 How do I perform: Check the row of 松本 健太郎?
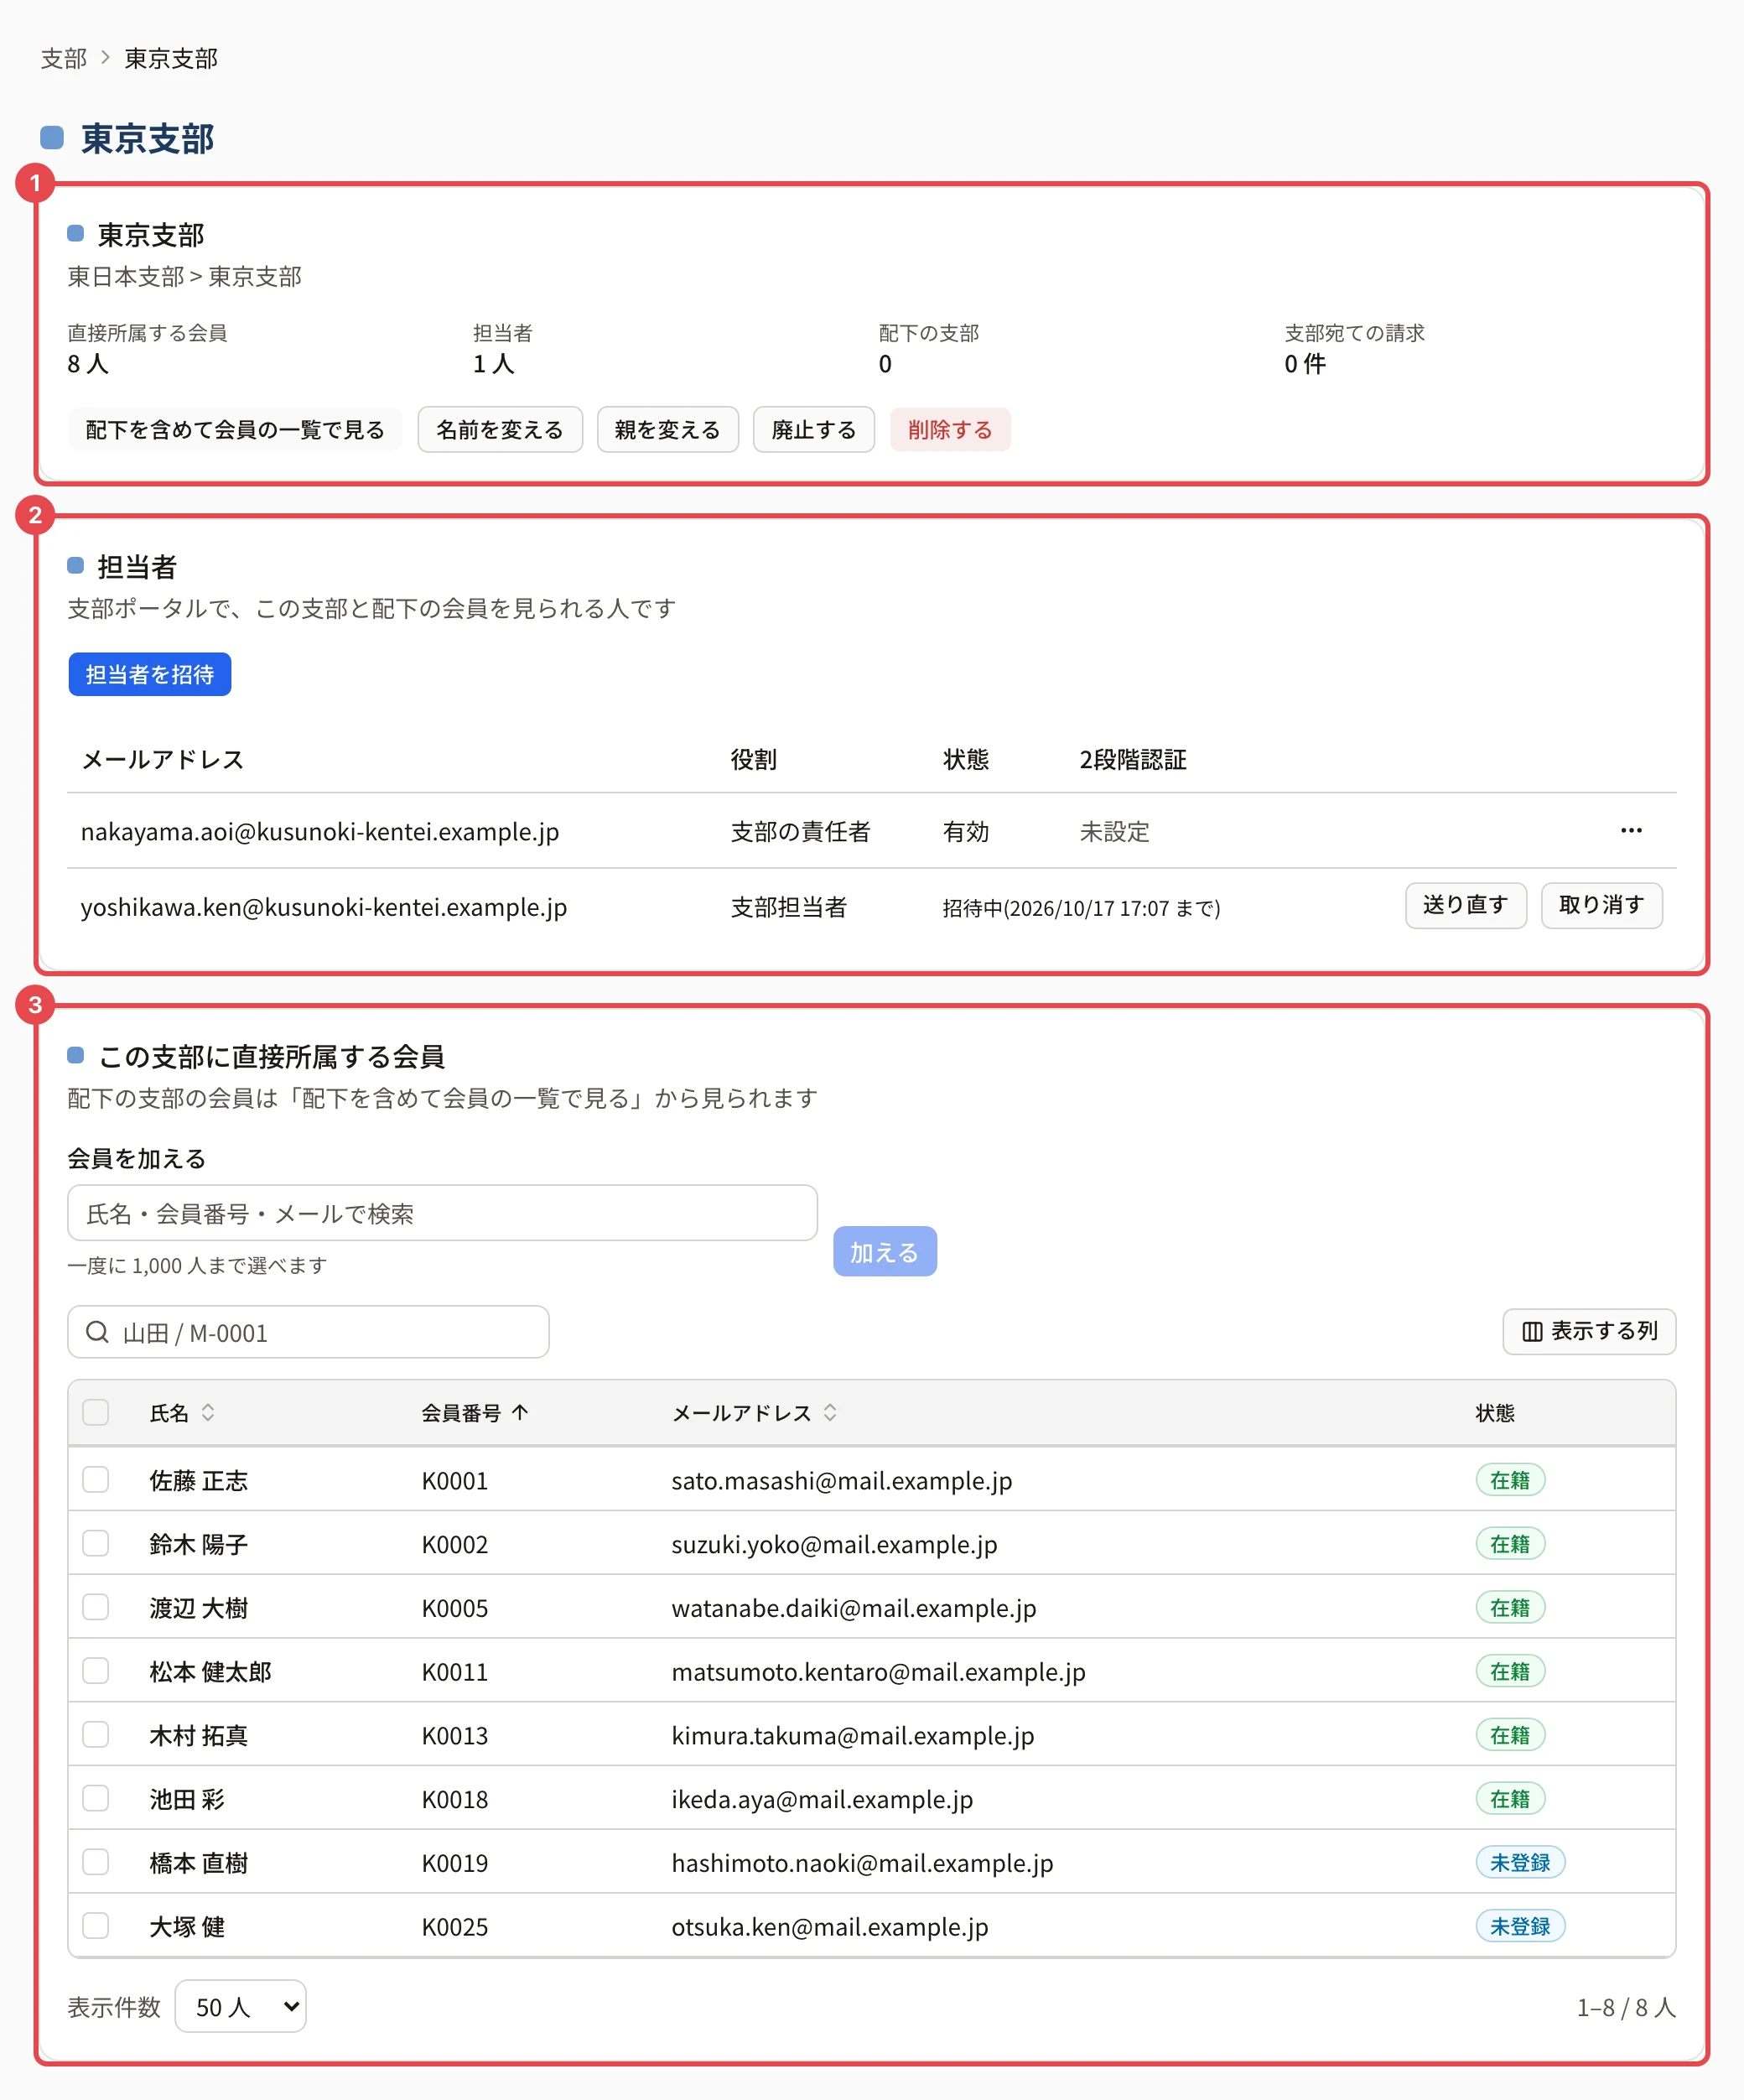click(x=96, y=1671)
